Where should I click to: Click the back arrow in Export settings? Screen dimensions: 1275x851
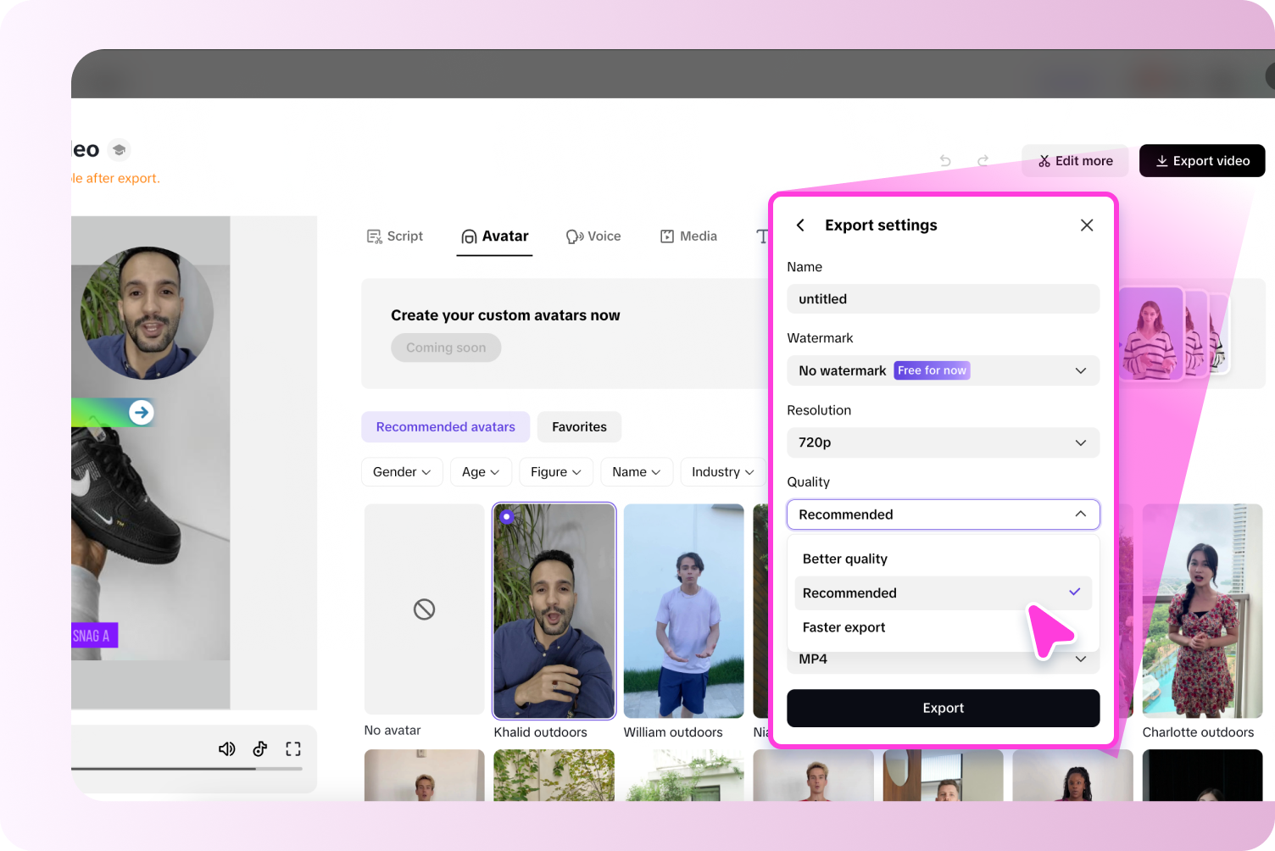[799, 225]
